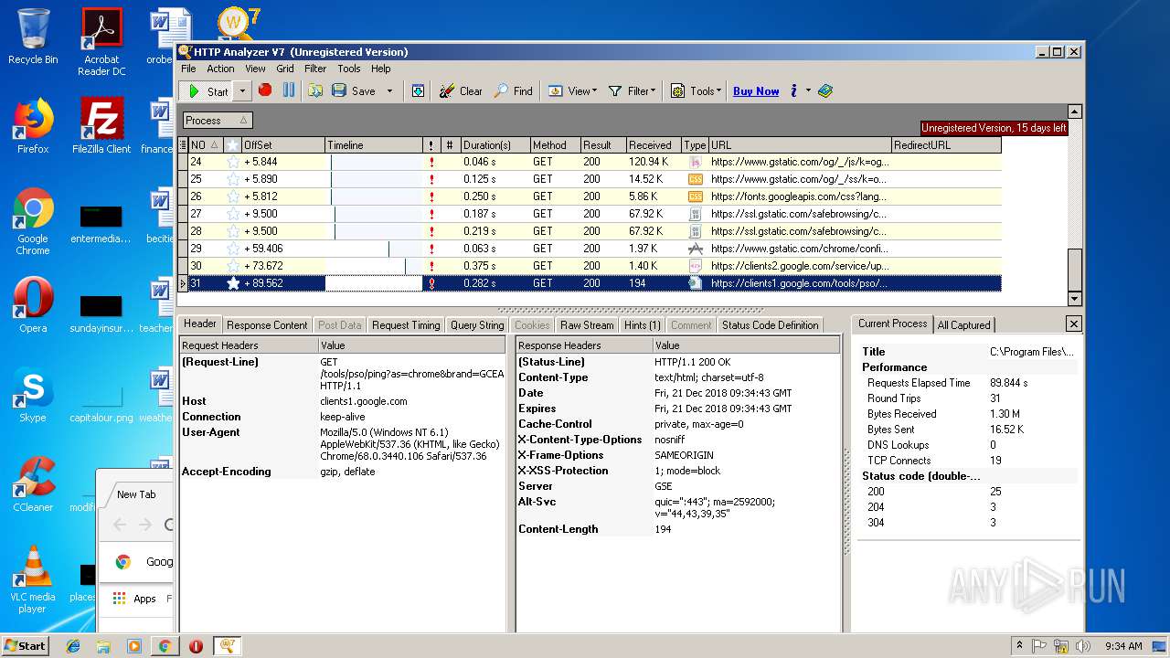The width and height of the screenshot is (1170, 658).
Task: Switch to the Hints (1) tab
Action: (x=643, y=325)
